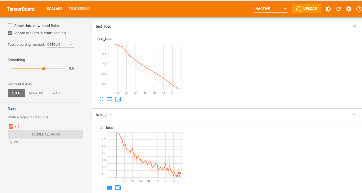Toggle the run visibility checkbox
The height and width of the screenshot is (193, 362).
[11, 126]
